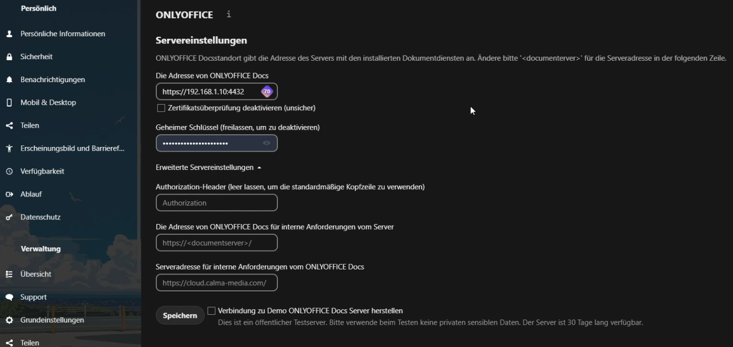Select the phone icon for Mobil & Desktop
This screenshot has width=733, height=347.
click(9, 103)
